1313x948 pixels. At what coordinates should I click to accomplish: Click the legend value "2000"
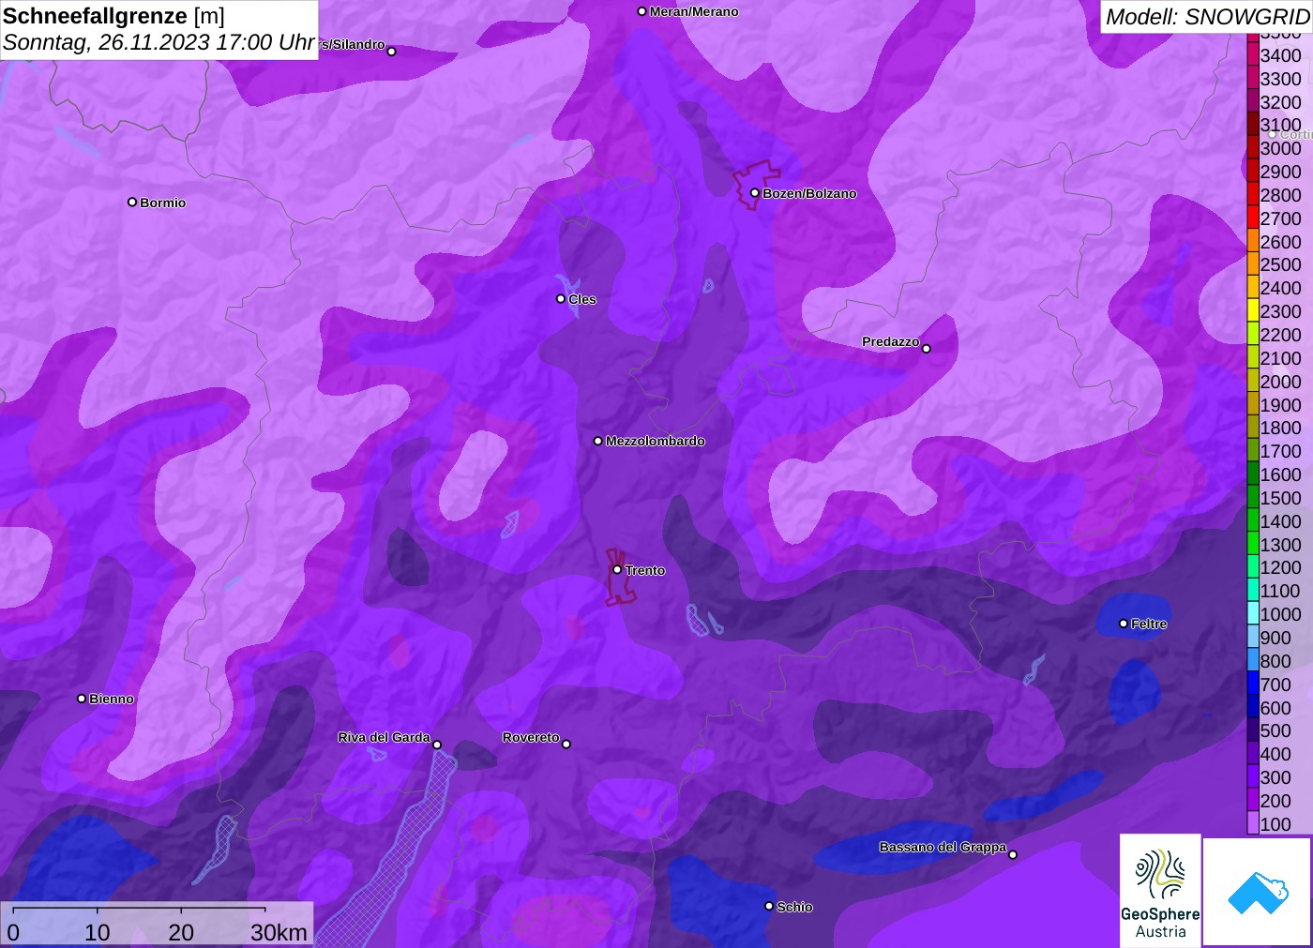click(1280, 382)
